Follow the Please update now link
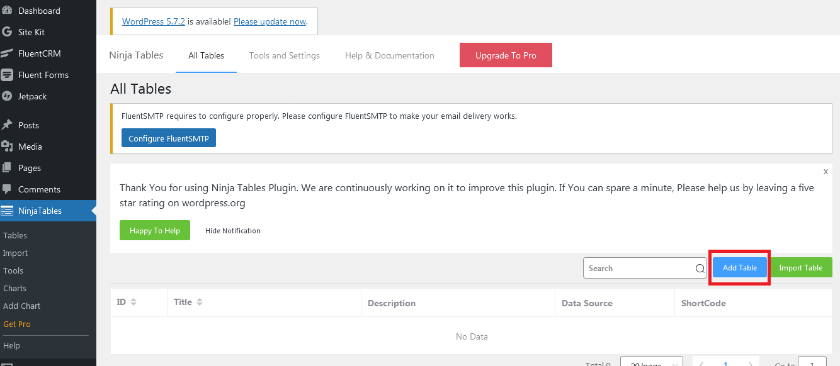Image resolution: width=840 pixels, height=366 pixels. pyautogui.click(x=270, y=21)
